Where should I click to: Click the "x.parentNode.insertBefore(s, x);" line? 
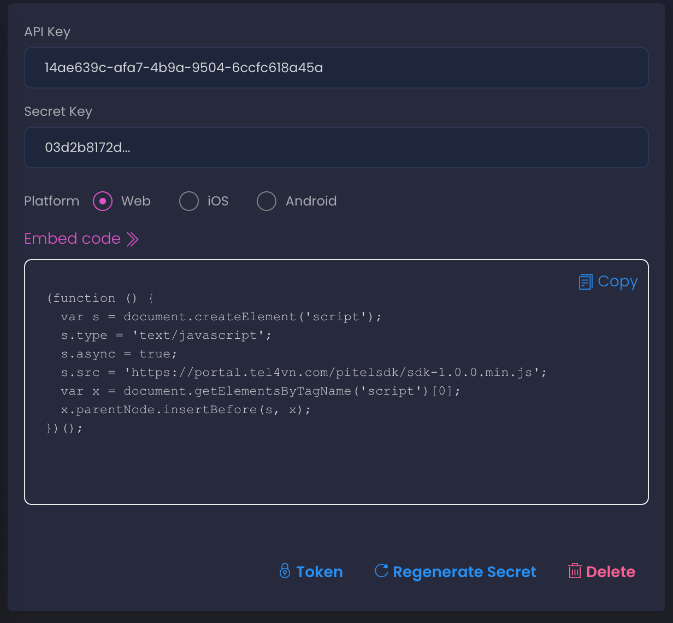tap(186, 410)
